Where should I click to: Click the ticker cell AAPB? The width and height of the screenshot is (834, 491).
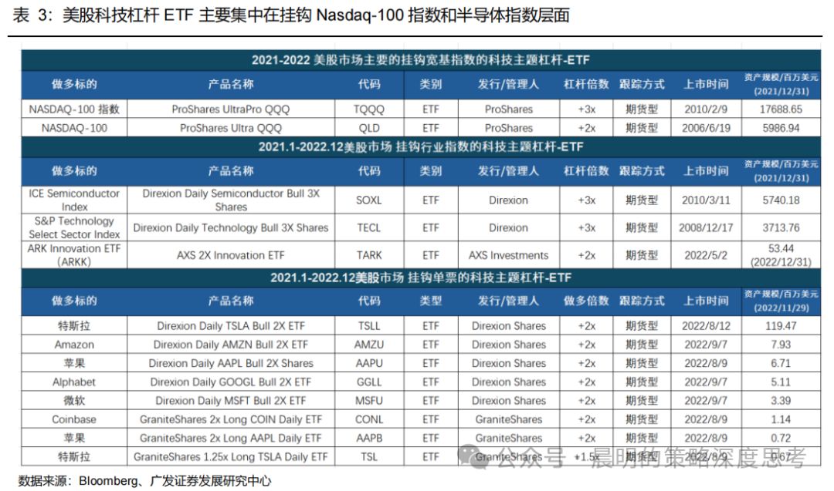pyautogui.click(x=368, y=438)
